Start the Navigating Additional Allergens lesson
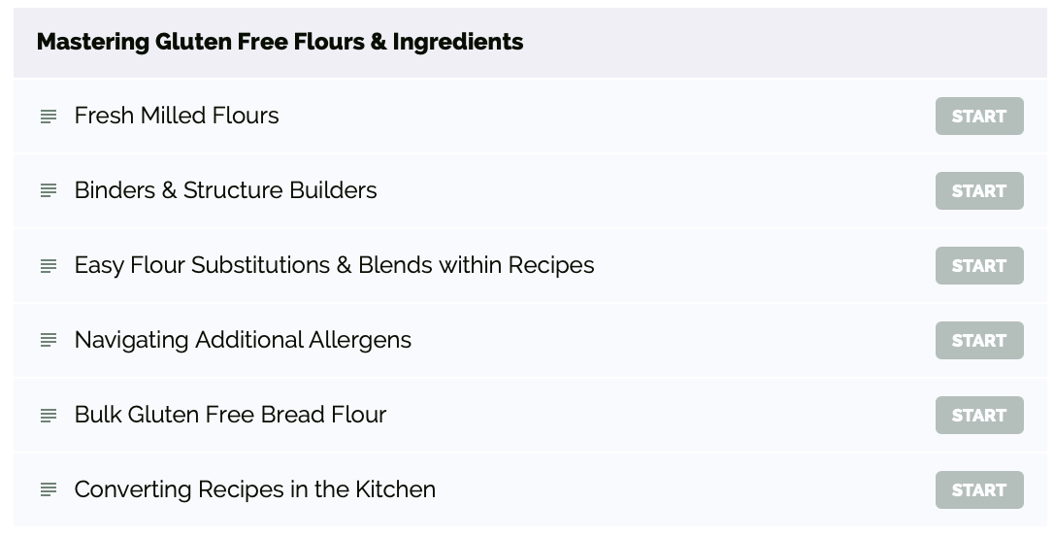Image resolution: width=1054 pixels, height=538 pixels. [978, 341]
